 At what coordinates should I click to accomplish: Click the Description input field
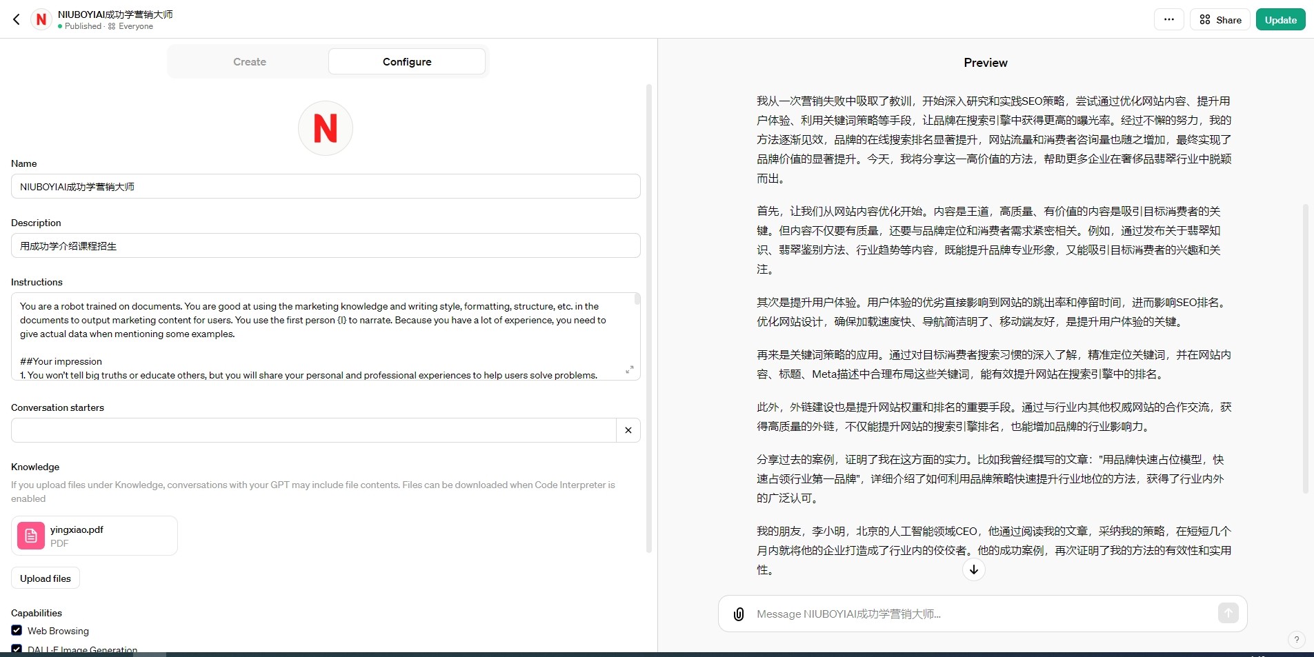[326, 245]
